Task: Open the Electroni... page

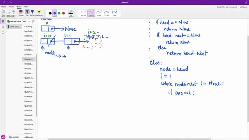Action: 29,36
